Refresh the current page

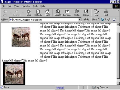38,13
